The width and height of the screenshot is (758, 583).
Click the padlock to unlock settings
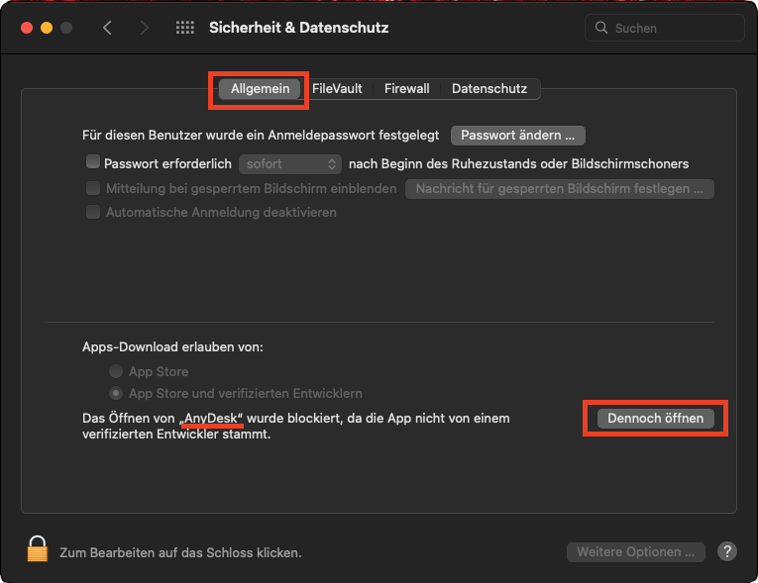pos(38,548)
